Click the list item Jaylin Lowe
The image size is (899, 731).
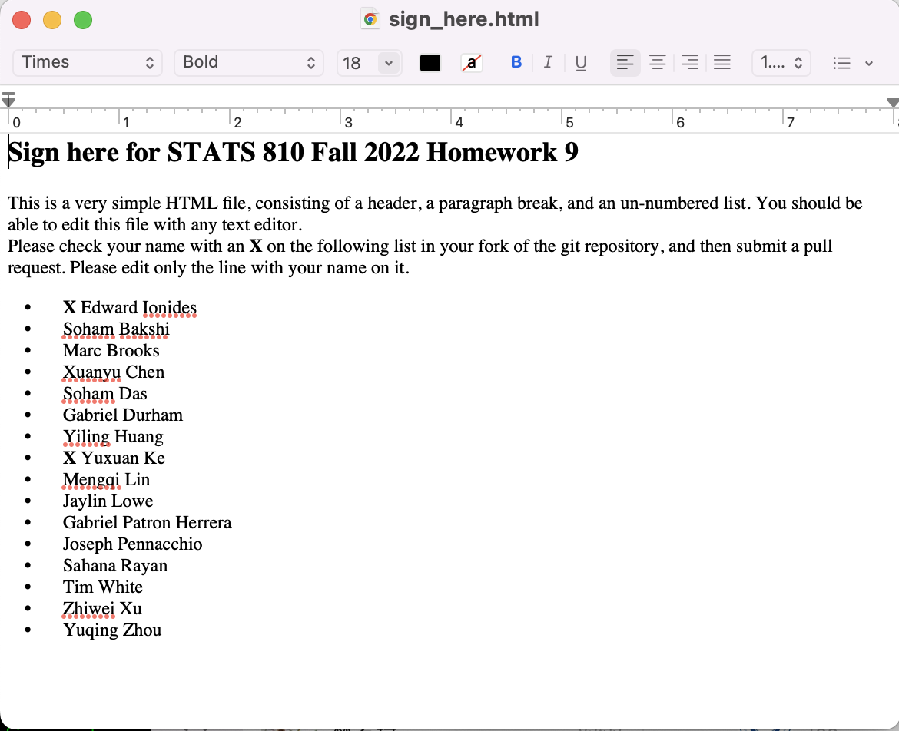tap(108, 501)
